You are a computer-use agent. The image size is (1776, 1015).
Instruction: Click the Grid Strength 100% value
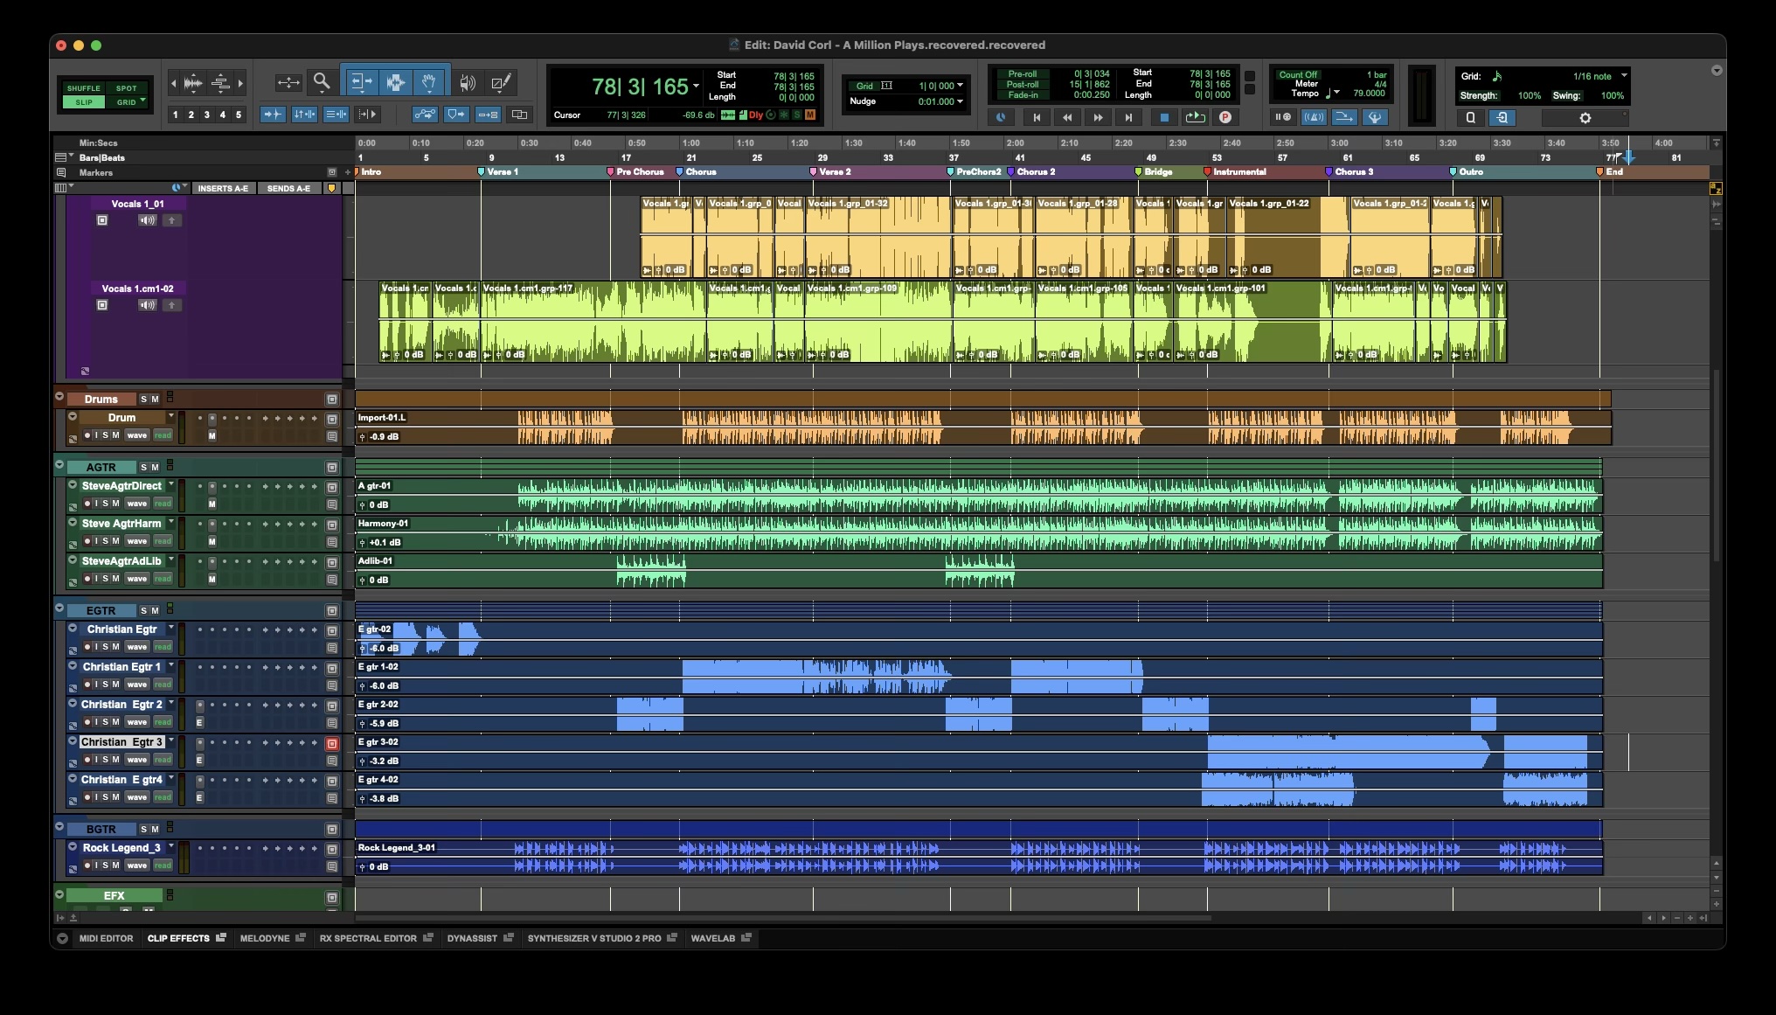coord(1530,96)
